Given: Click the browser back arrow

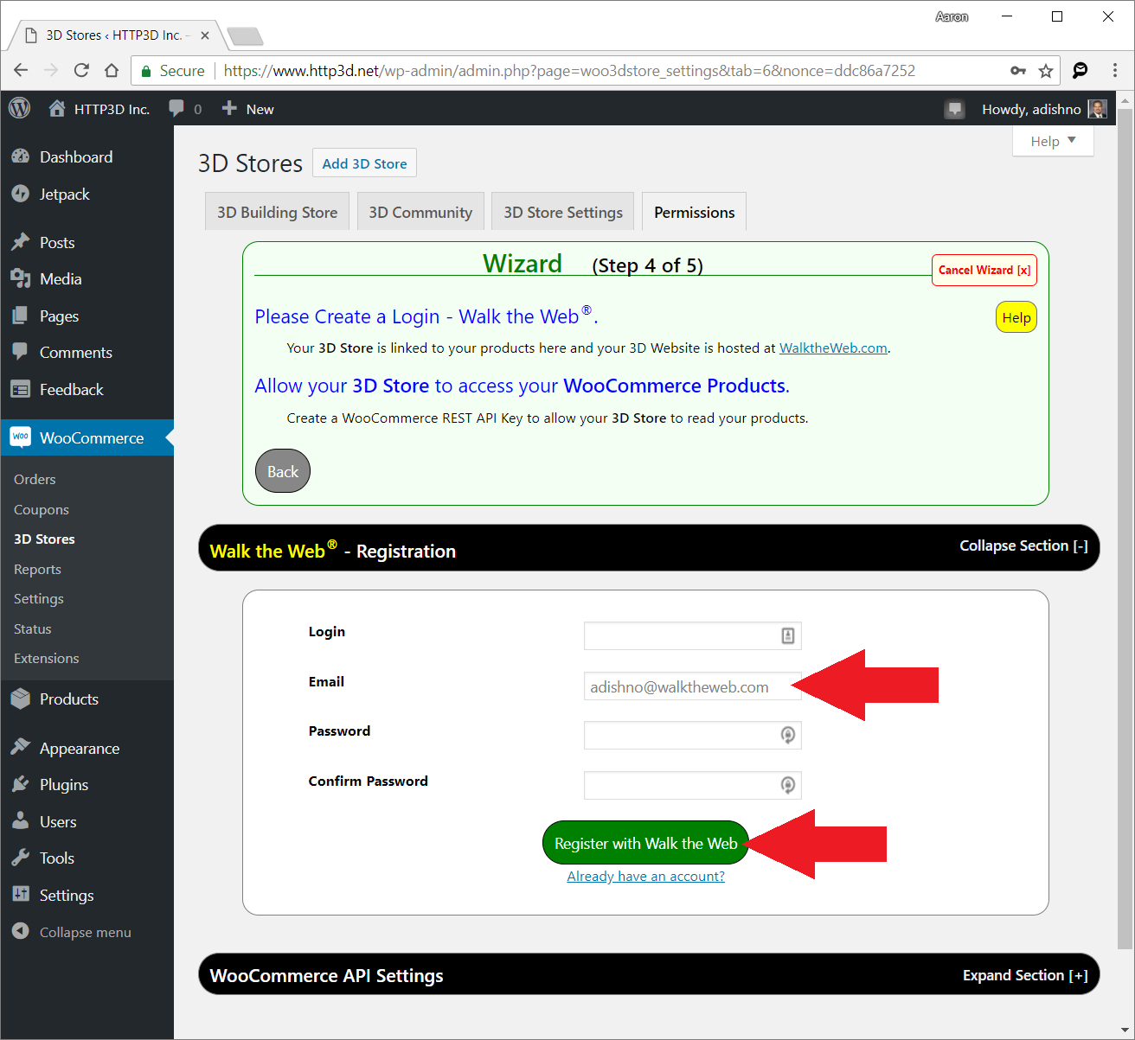Looking at the screenshot, I should point(22,70).
